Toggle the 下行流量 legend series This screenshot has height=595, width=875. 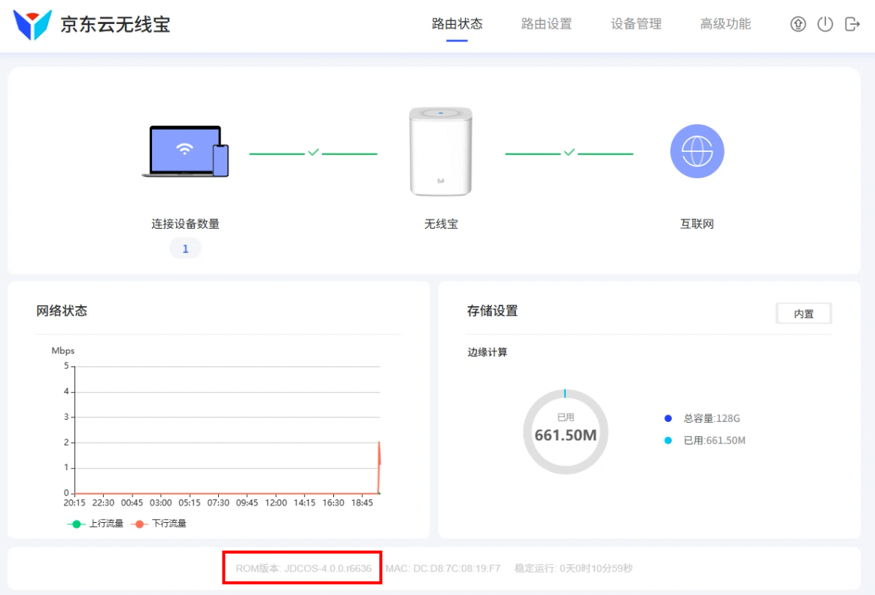pyautogui.click(x=159, y=524)
